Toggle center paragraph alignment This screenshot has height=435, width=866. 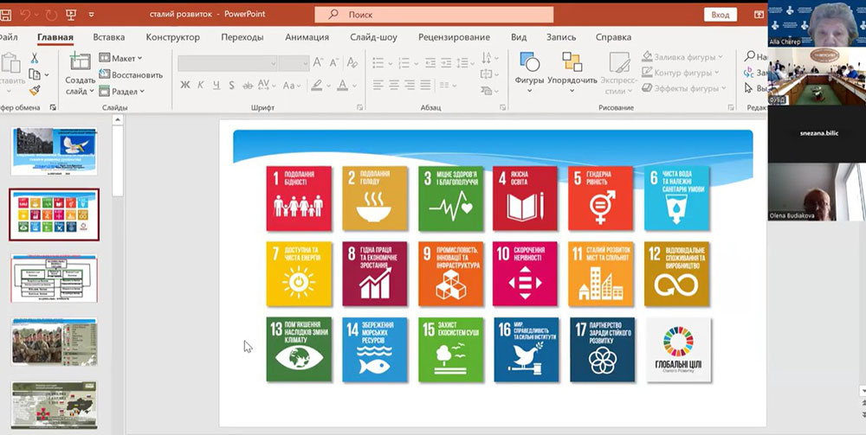click(x=394, y=85)
